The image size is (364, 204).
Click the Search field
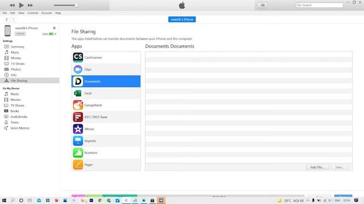319,5
